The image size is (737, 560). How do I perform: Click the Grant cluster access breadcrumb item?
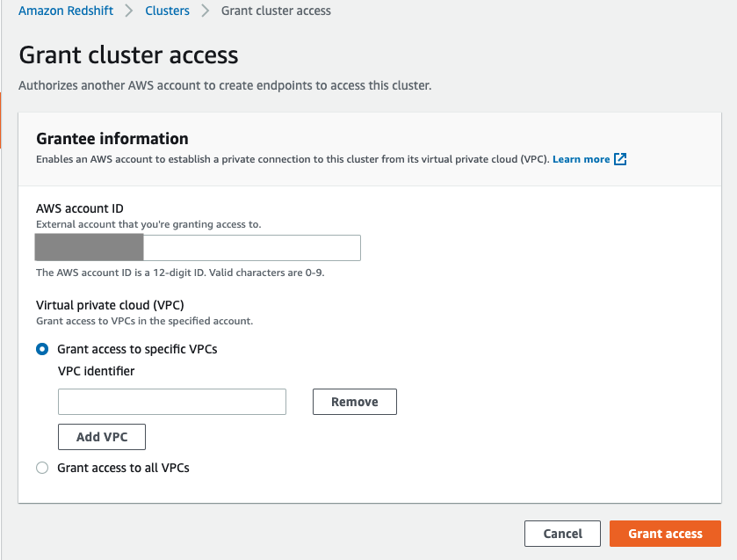click(x=276, y=11)
